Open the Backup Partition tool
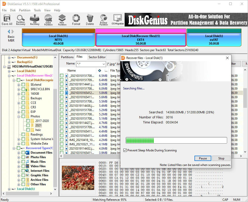248x202 pixels. tap(104, 20)
